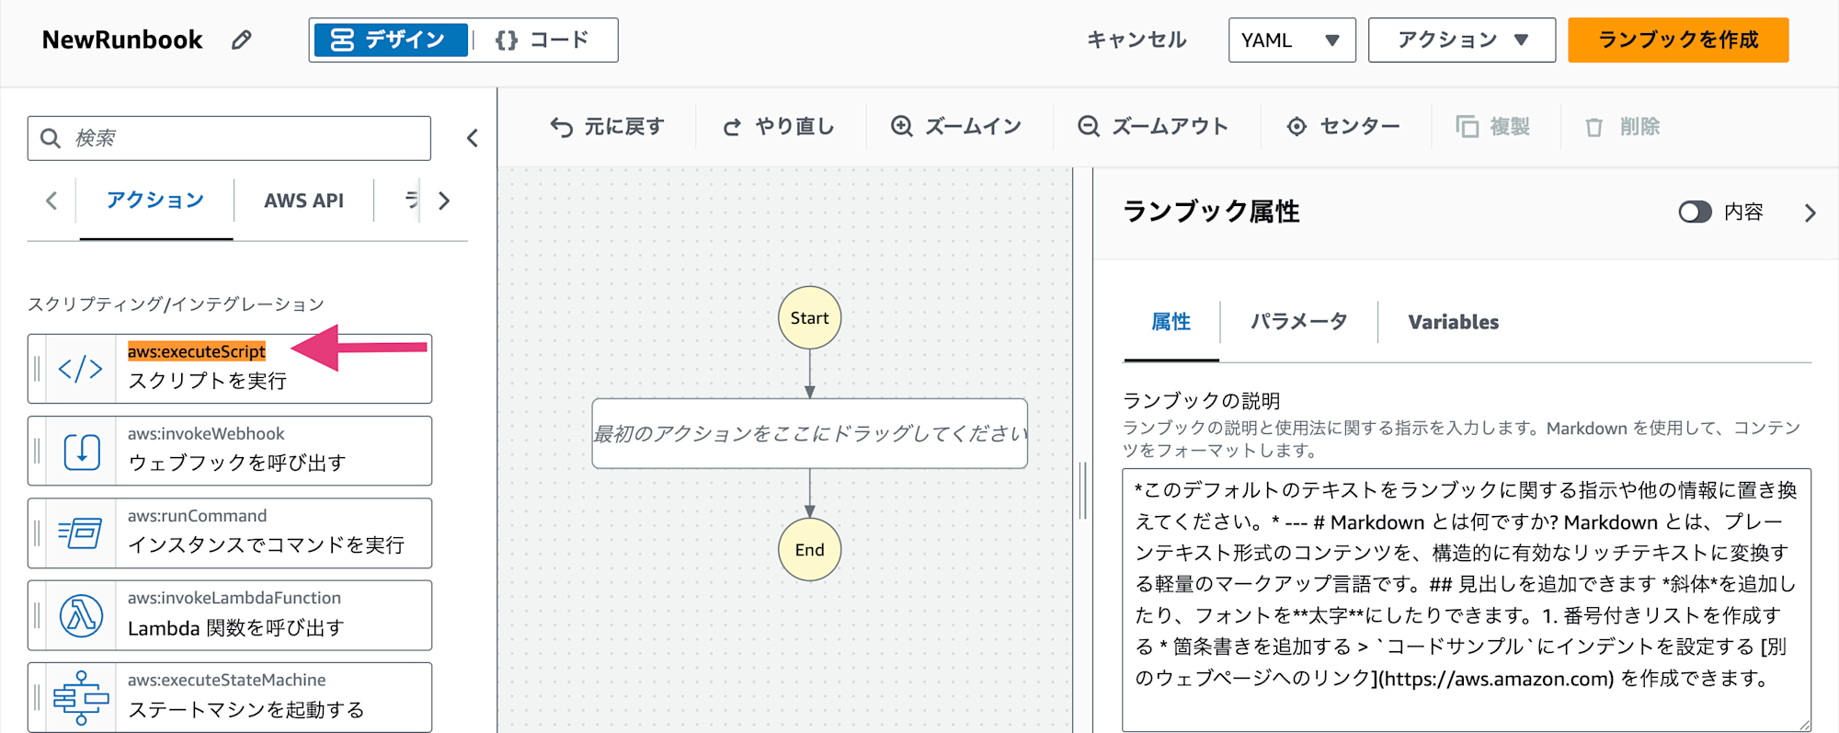Show previous tabs using the left chevron
The image size is (1839, 733).
coord(51,200)
